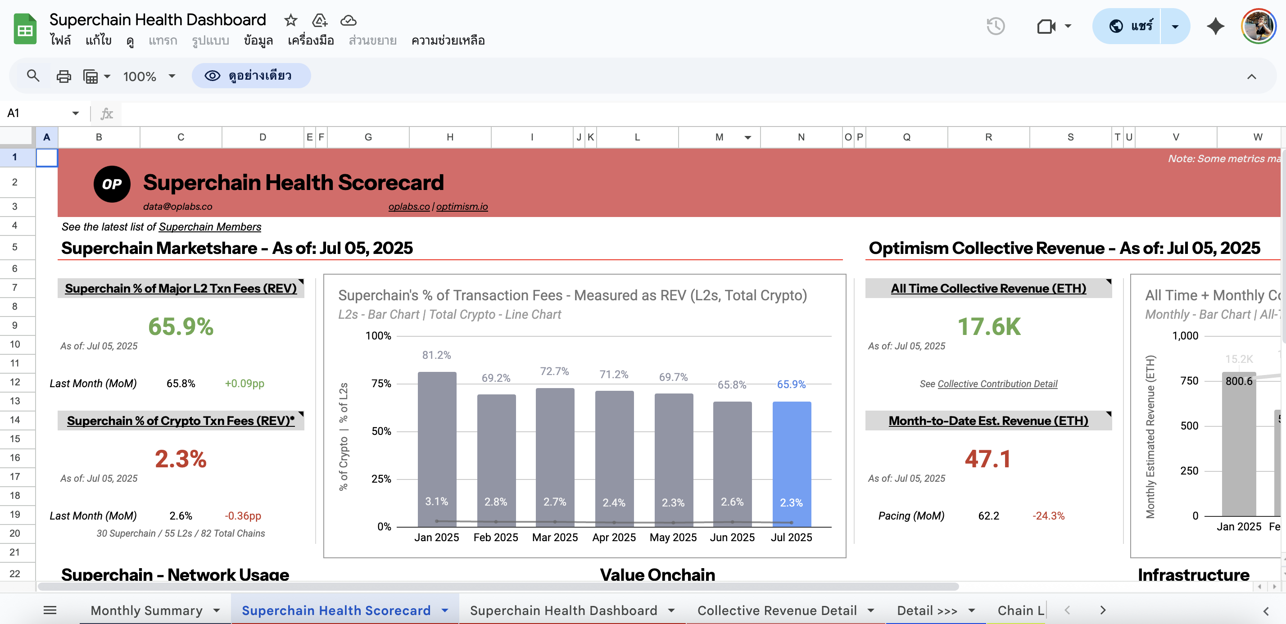Click the red 2.3% scorecard value

tap(181, 459)
